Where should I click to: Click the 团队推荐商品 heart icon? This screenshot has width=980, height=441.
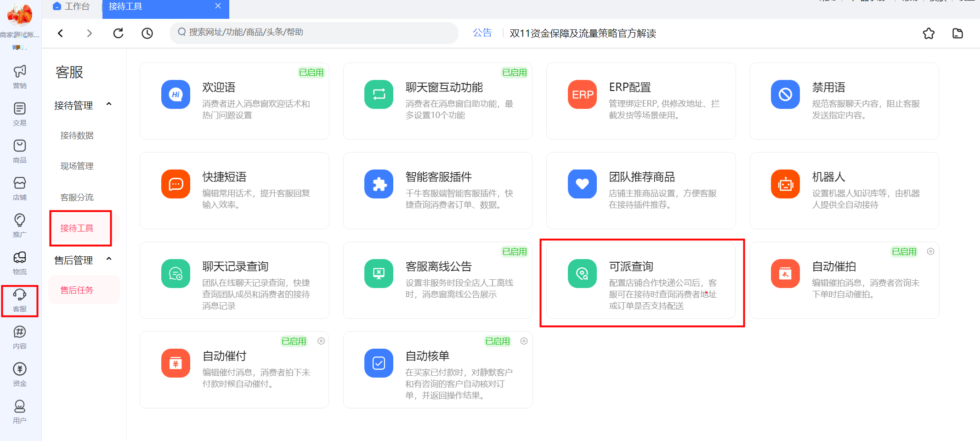[582, 184]
